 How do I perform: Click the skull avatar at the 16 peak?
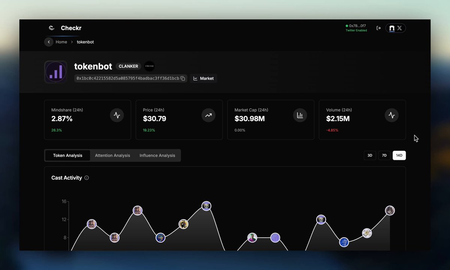point(207,206)
